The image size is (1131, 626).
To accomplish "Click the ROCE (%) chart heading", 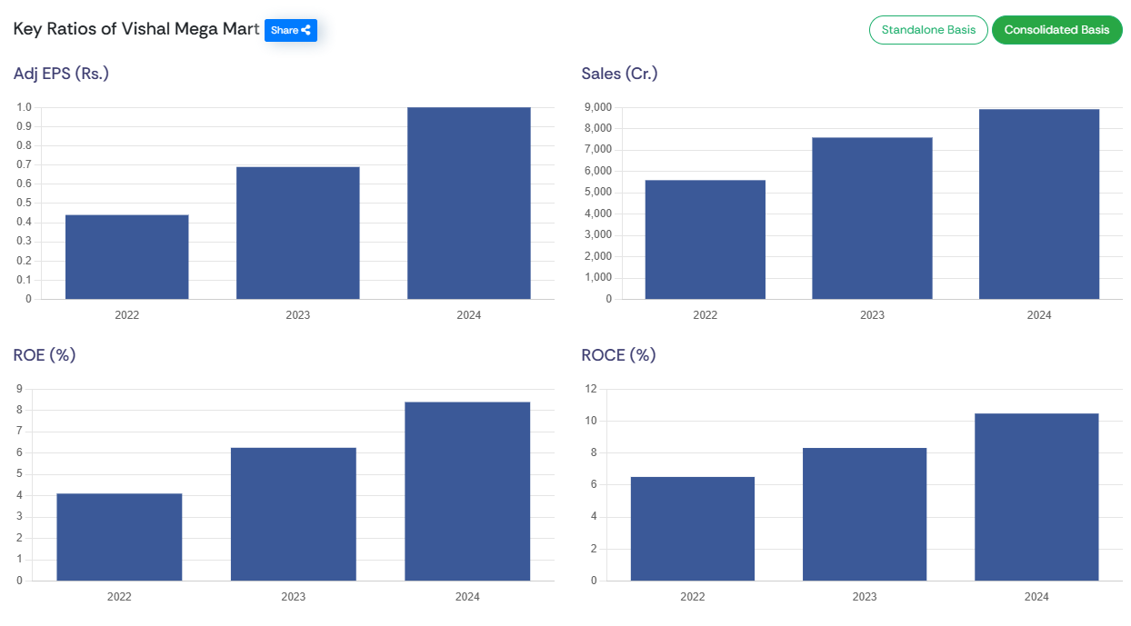I will (x=618, y=355).
